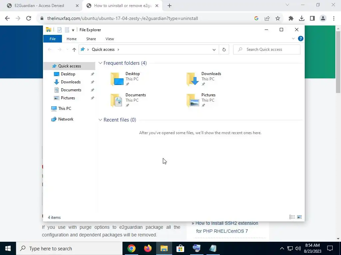
Task: Click the New folder icon in quick access toolbar
Action: [x=67, y=30]
